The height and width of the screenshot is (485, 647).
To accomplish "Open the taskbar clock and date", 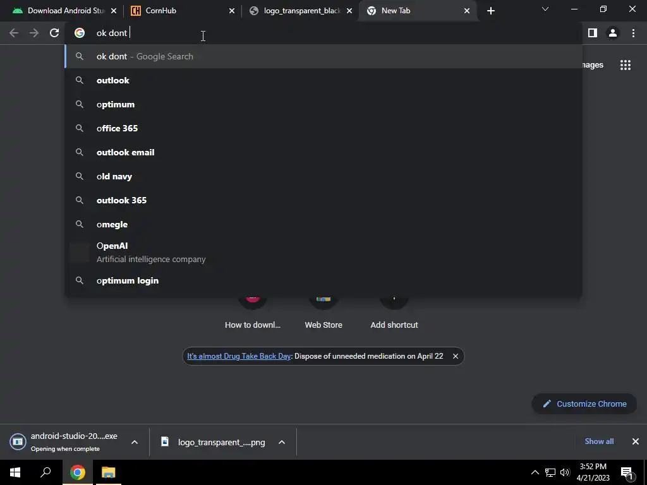I will click(x=593, y=472).
